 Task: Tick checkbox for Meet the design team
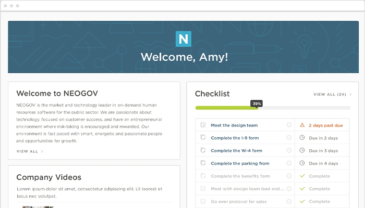coord(203,125)
